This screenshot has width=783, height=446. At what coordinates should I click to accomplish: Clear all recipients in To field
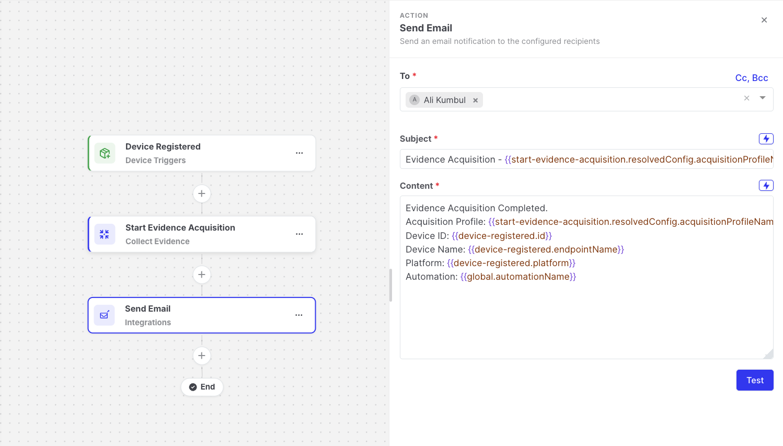pyautogui.click(x=746, y=98)
